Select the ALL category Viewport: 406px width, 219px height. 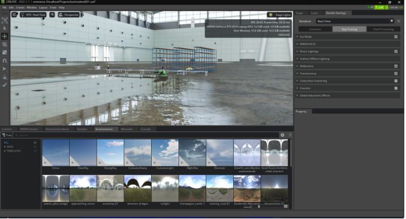6,143
